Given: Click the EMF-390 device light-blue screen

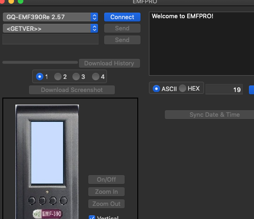Looking at the screenshot, I should pyautogui.click(x=47, y=153).
